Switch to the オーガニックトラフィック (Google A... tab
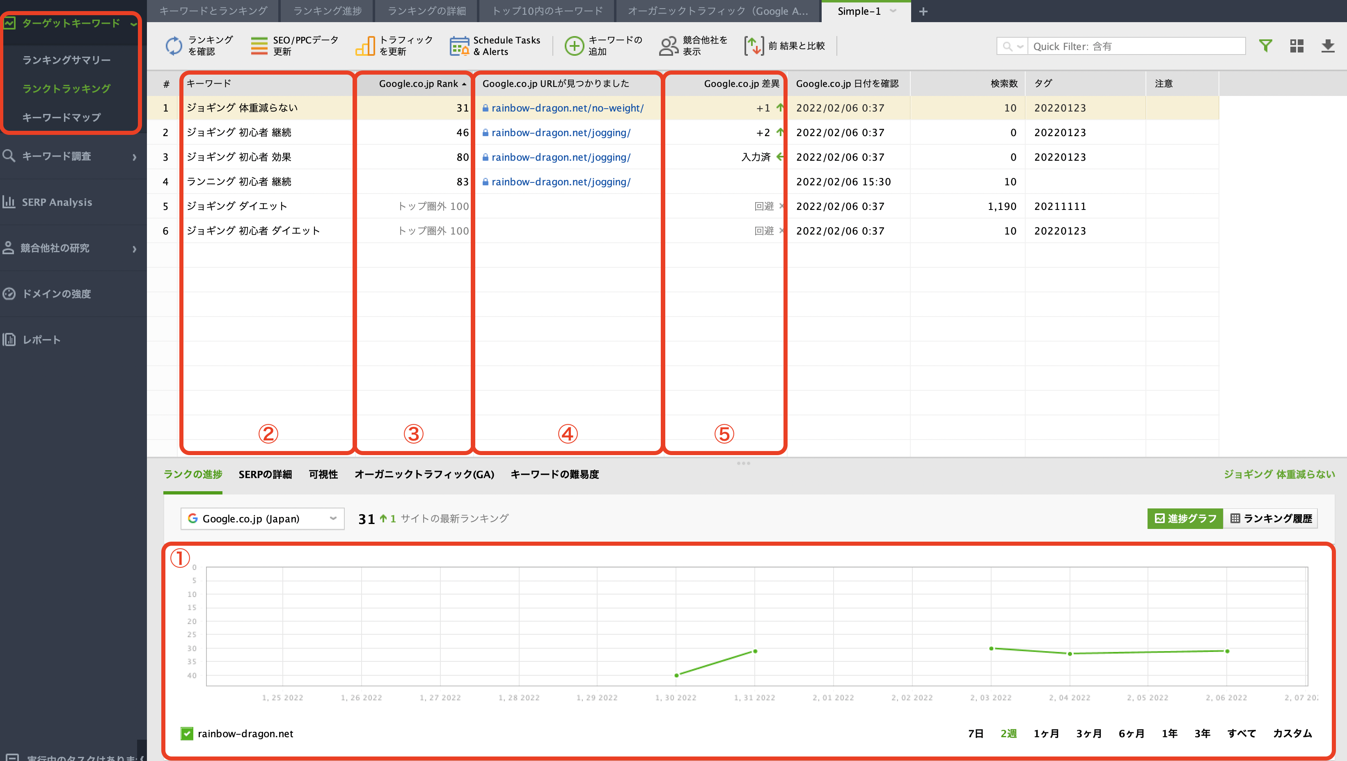 pos(718,11)
